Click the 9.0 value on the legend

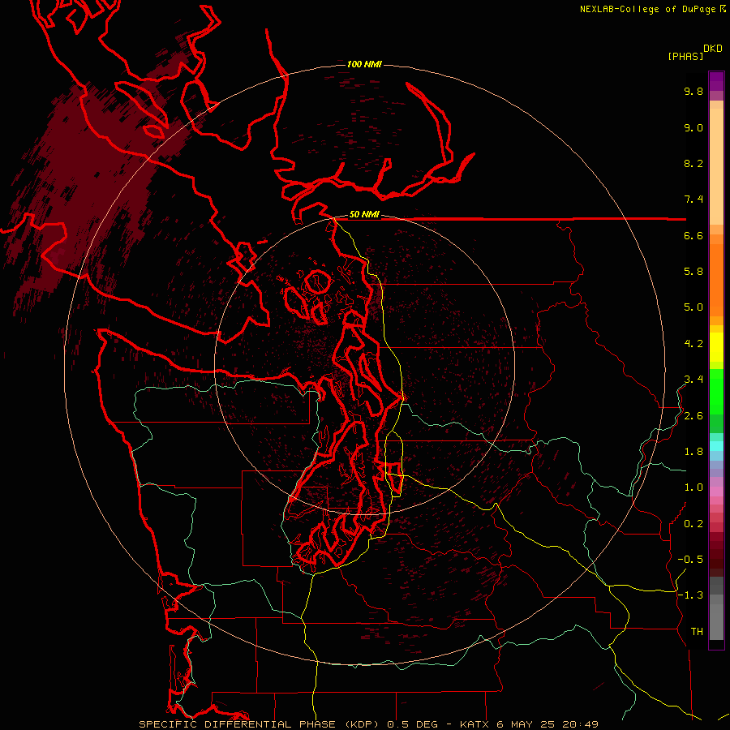pyautogui.click(x=693, y=127)
